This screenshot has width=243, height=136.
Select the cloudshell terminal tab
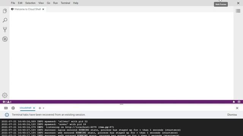pyautogui.click(x=25, y=108)
